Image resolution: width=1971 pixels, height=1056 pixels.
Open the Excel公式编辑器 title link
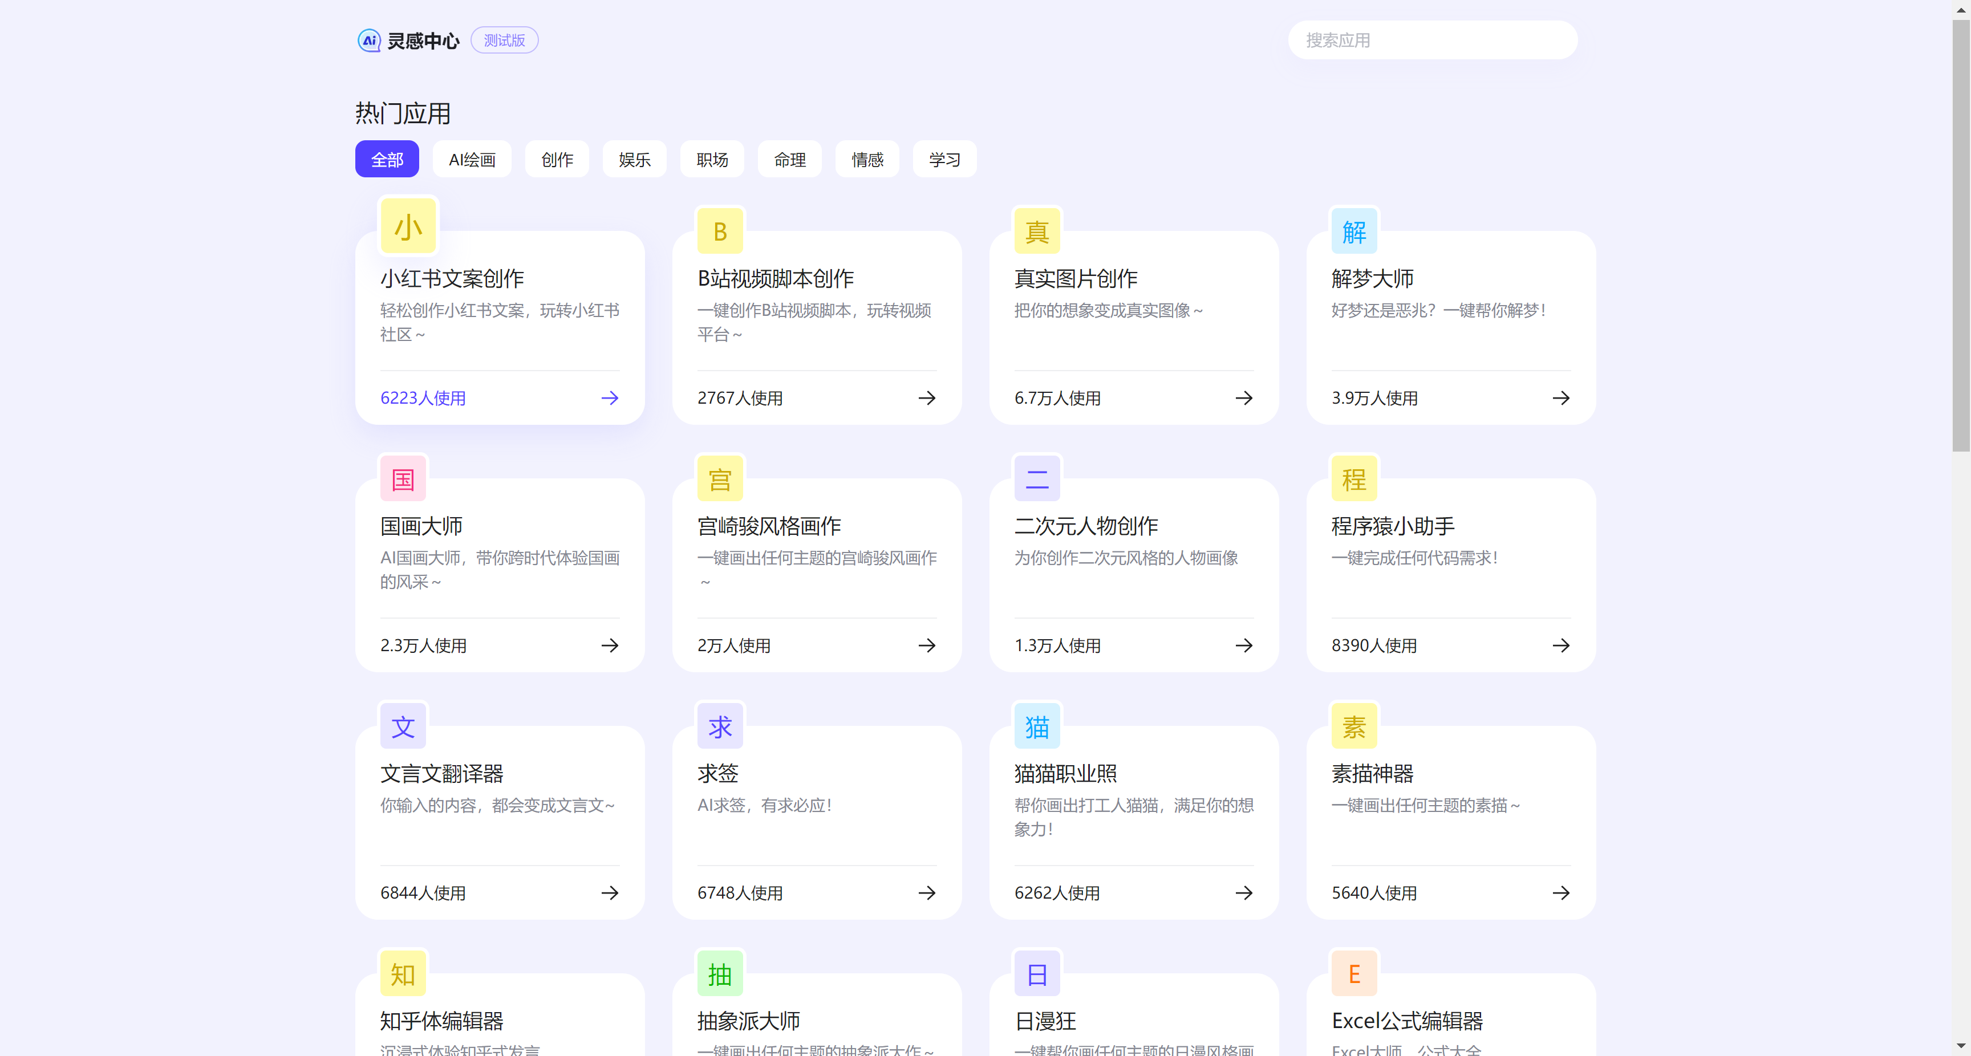1407,1021
